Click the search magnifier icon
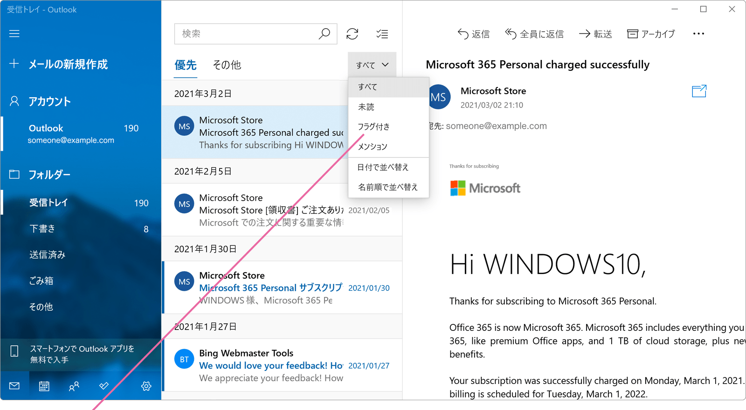Image resolution: width=746 pixels, height=410 pixels. coord(324,34)
